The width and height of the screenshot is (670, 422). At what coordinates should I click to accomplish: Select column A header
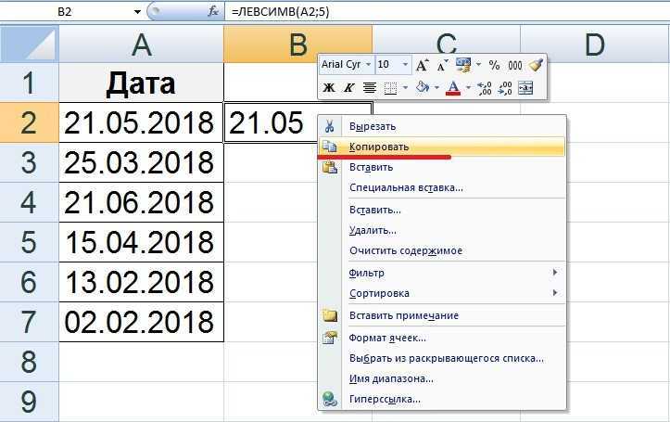tap(141, 44)
